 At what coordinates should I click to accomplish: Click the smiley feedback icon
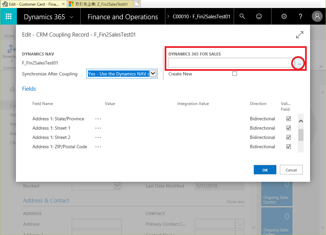[x=259, y=16]
